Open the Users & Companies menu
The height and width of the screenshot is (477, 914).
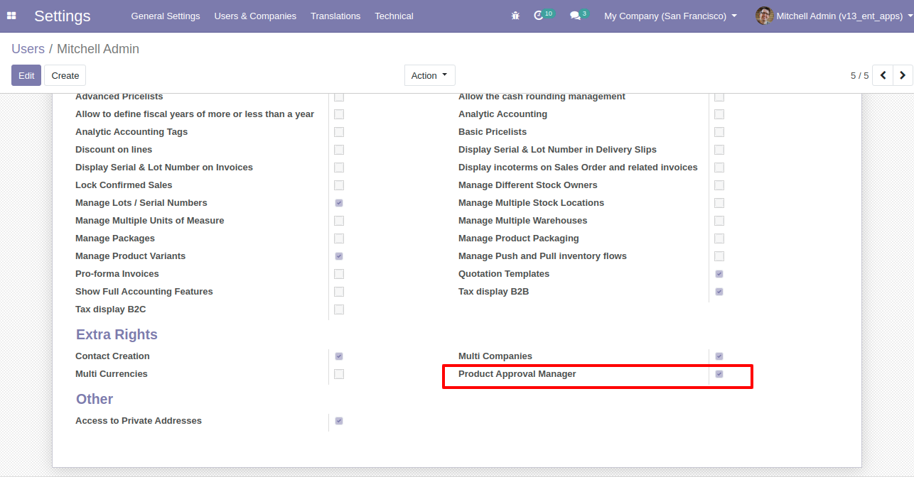click(x=255, y=16)
